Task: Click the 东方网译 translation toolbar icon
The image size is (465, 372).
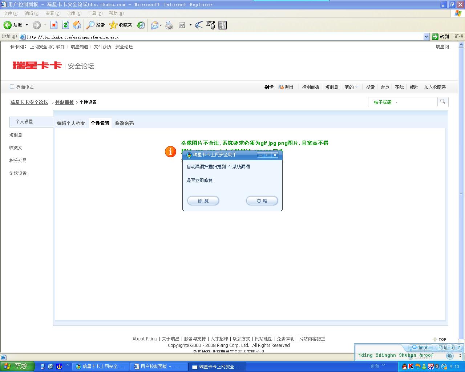Action: [x=222, y=25]
